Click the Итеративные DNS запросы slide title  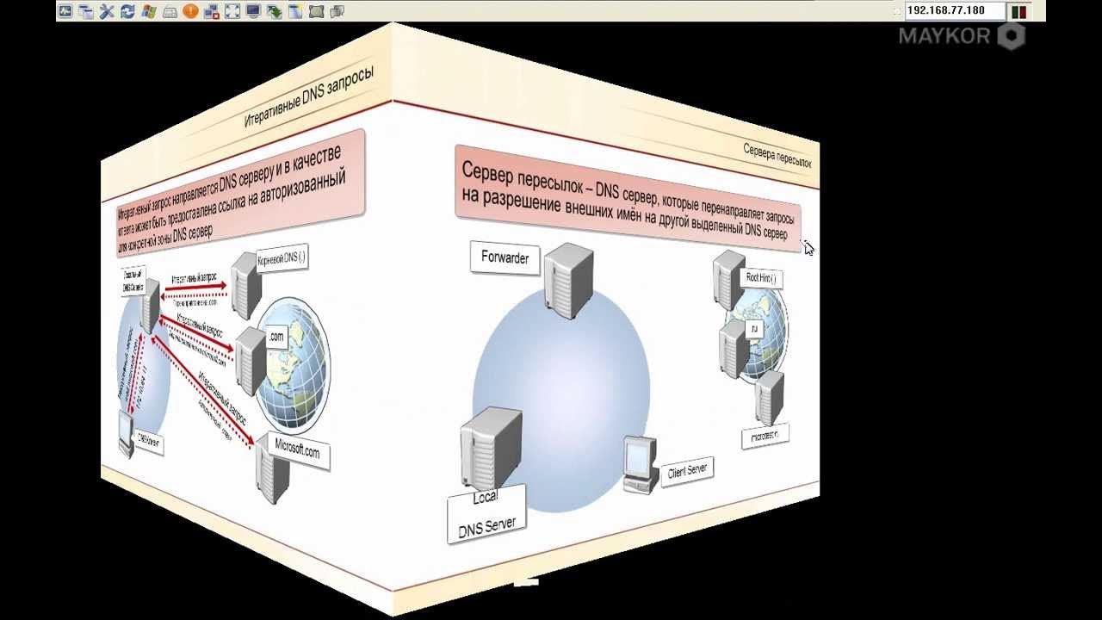tap(308, 96)
